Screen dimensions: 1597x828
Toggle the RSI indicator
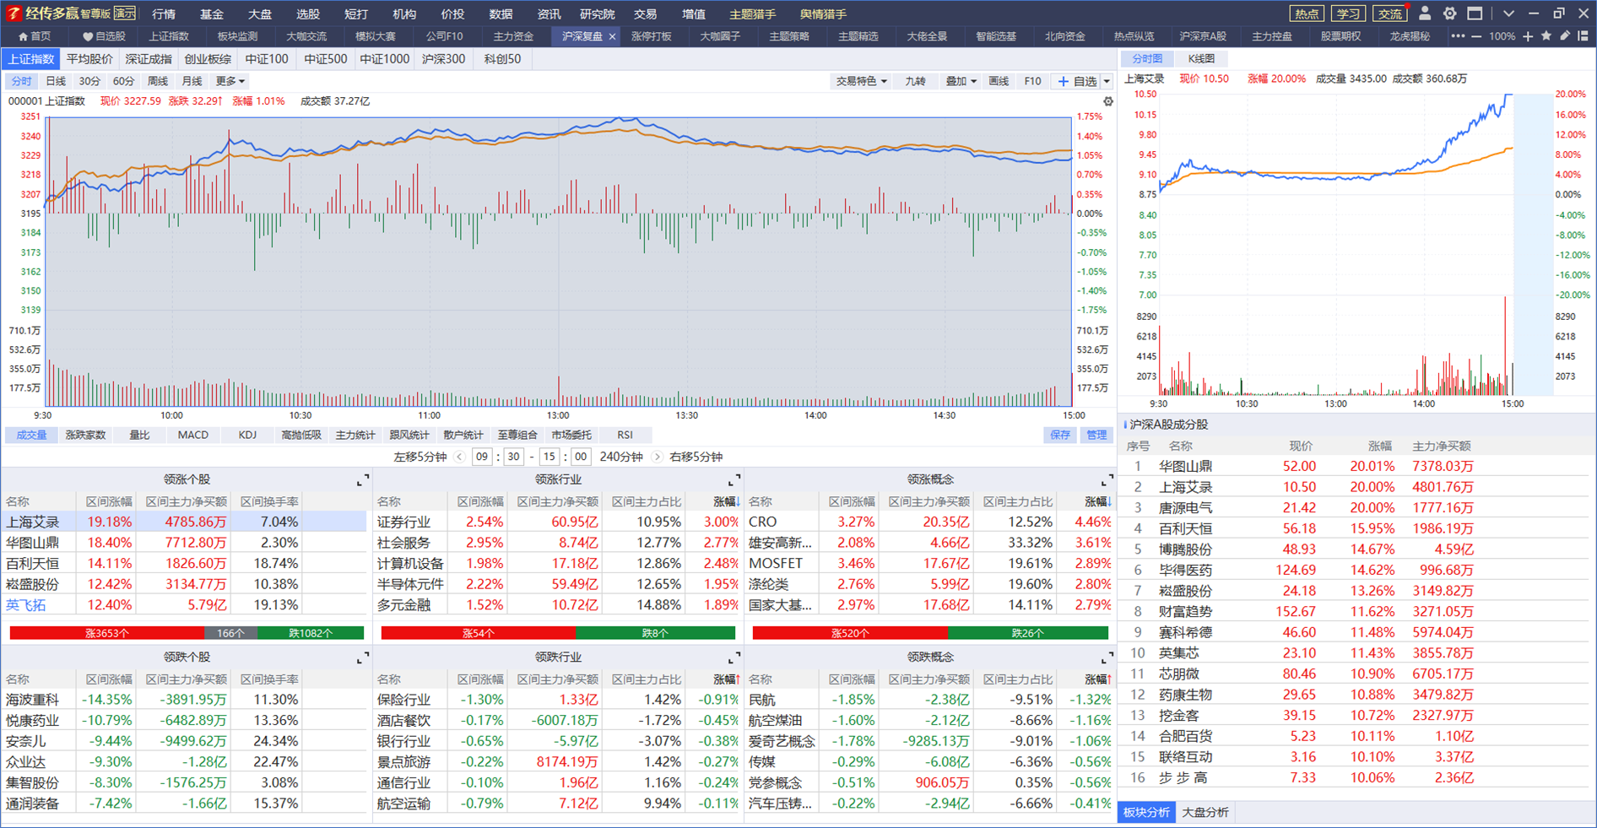click(x=625, y=435)
